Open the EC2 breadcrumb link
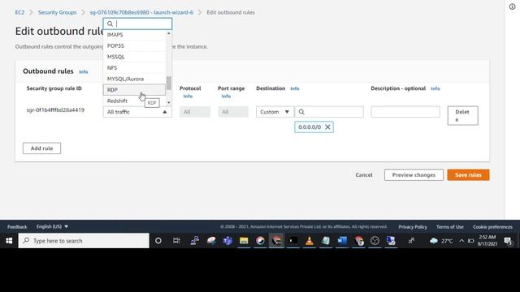Screen dimensions: 520x292 coord(19,12)
